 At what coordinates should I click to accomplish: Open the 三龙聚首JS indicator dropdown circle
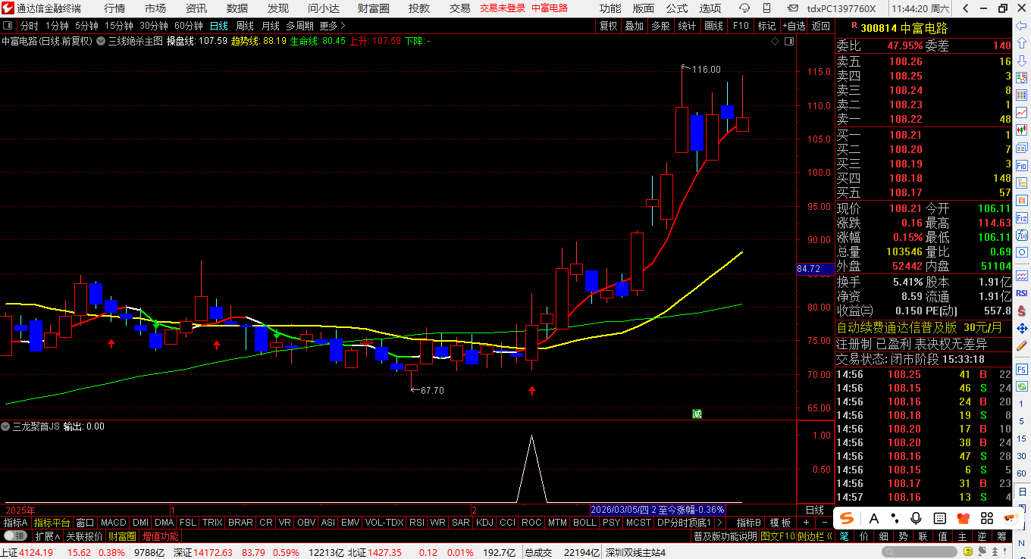pyautogui.click(x=6, y=426)
